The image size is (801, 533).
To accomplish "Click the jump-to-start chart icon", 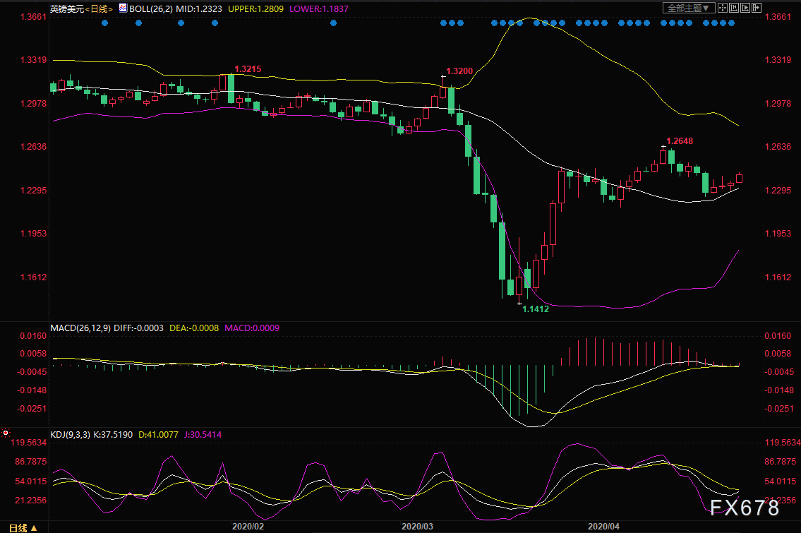I will (x=733, y=8).
